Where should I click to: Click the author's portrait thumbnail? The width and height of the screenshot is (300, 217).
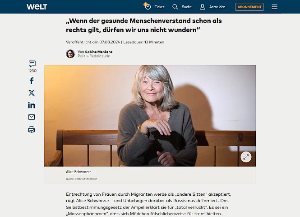coord(70,54)
